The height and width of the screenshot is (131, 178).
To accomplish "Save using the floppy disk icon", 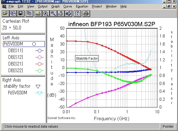I will click(x=21, y=14).
